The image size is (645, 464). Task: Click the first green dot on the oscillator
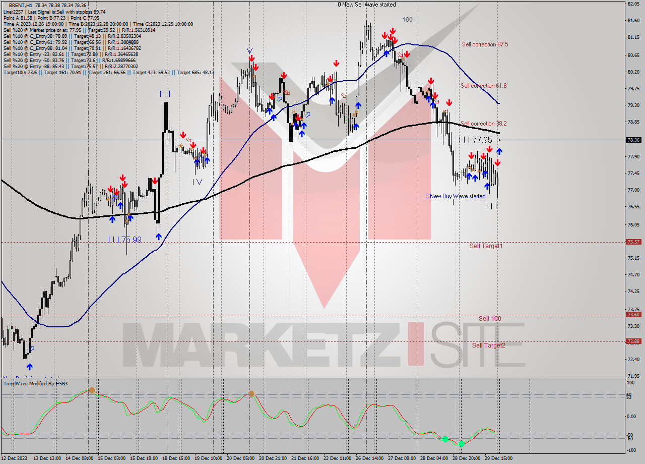point(445,439)
